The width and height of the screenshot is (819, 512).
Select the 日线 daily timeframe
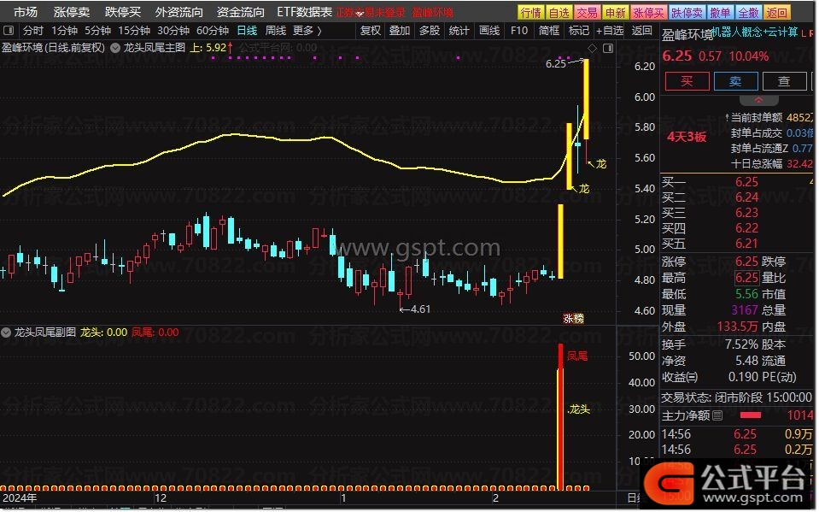(247, 30)
